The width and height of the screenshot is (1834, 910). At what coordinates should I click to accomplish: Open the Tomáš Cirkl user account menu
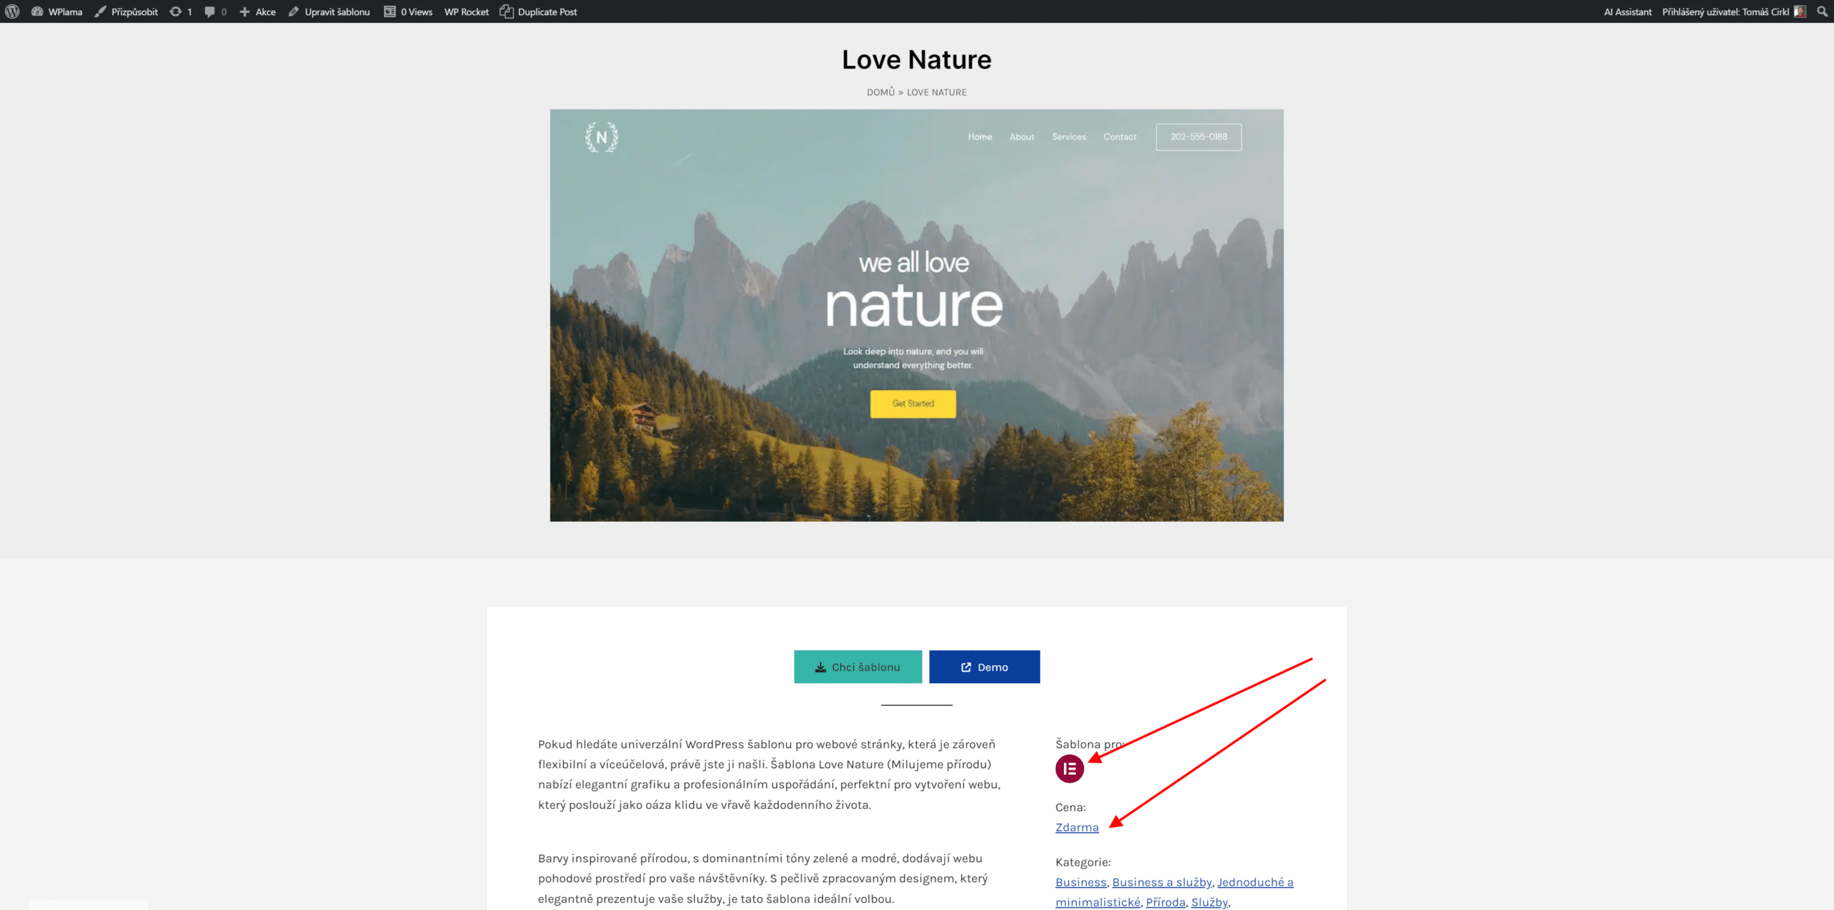click(1734, 11)
